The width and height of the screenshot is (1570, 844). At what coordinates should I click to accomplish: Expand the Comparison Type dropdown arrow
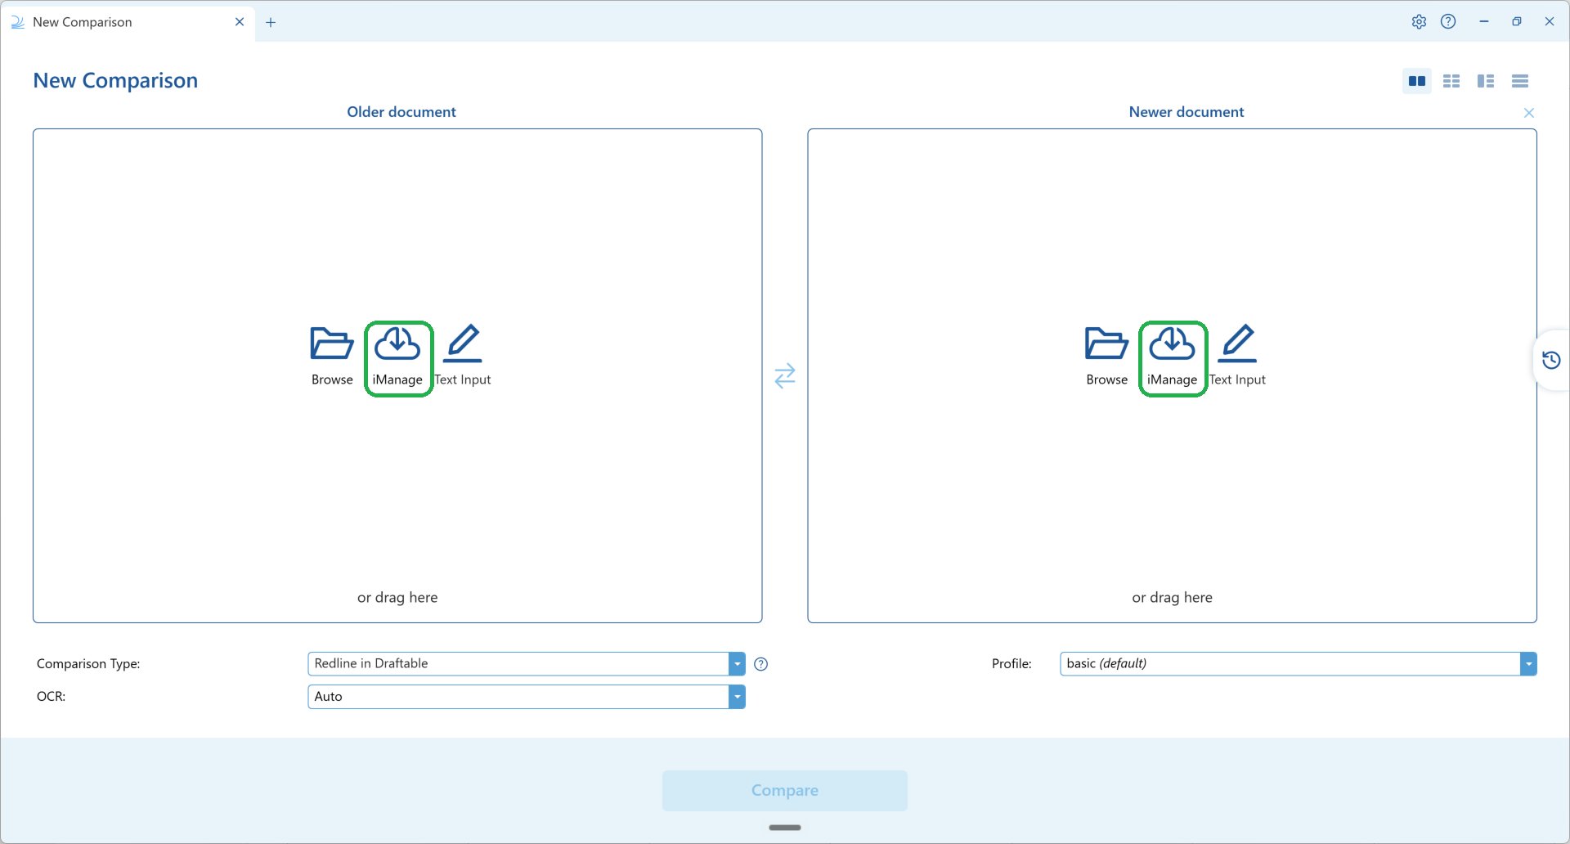(738, 664)
